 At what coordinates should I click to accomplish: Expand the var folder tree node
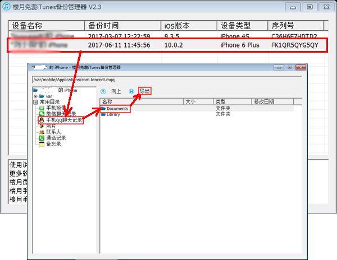[x=35, y=96]
